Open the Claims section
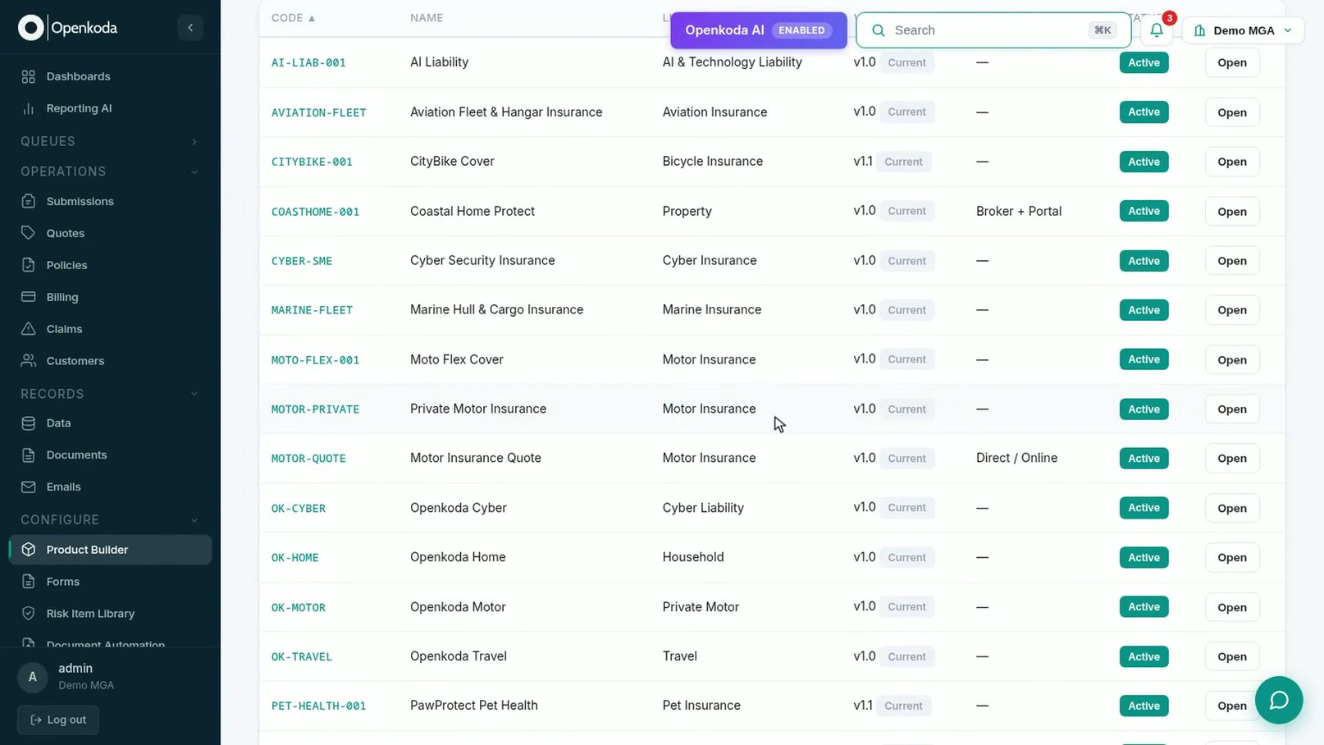 click(110, 329)
